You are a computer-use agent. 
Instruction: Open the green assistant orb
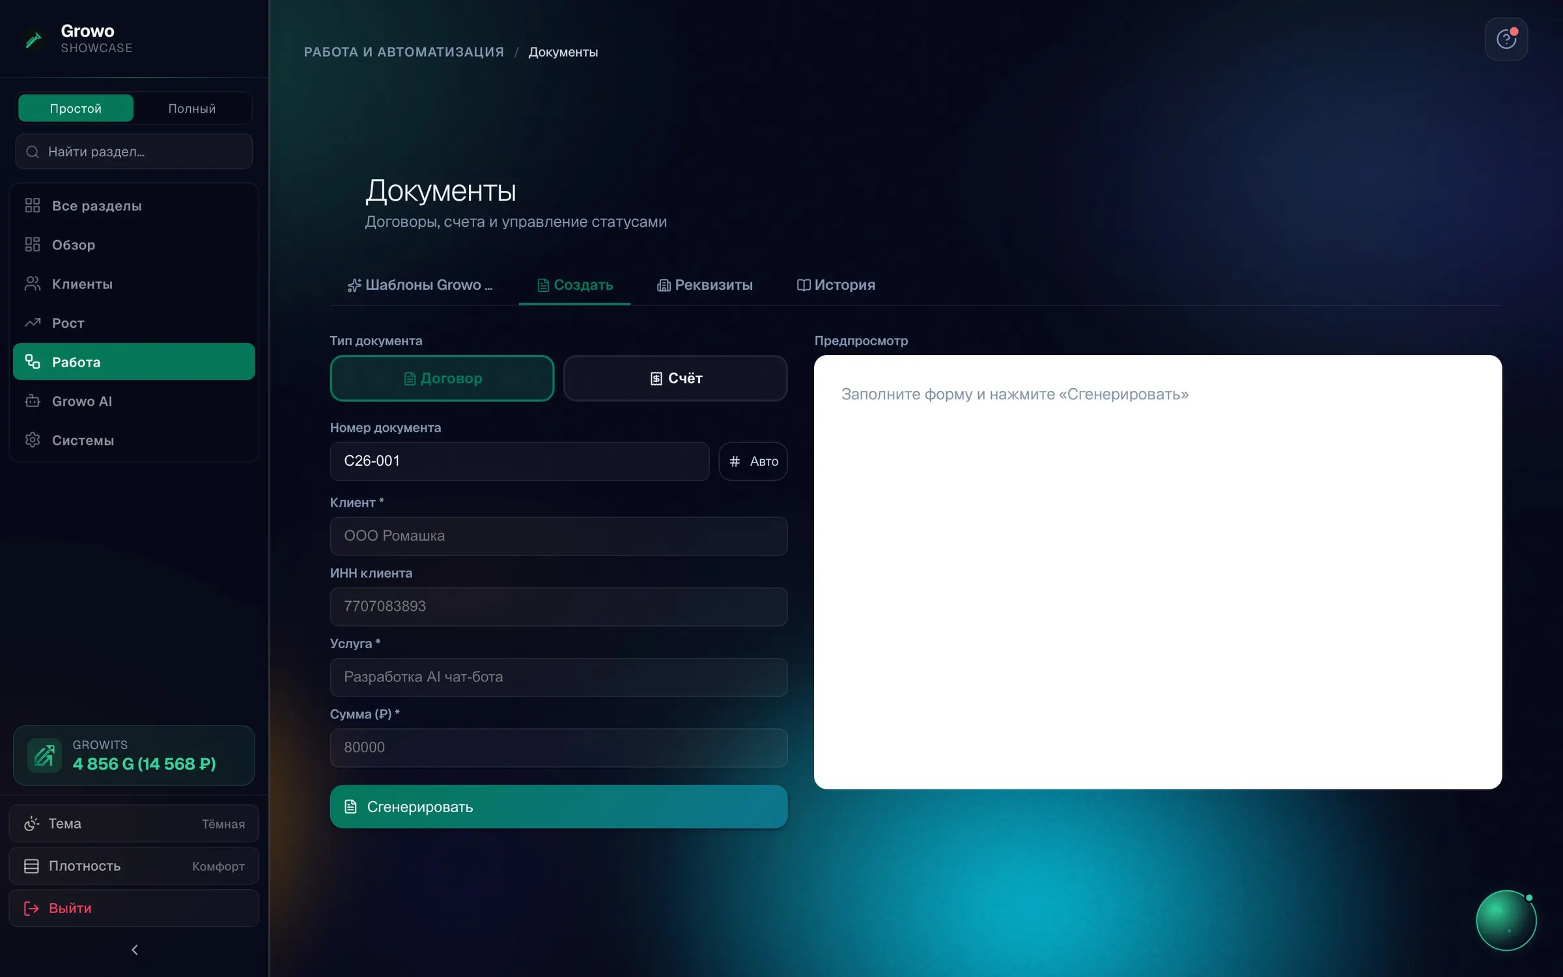tap(1506, 920)
